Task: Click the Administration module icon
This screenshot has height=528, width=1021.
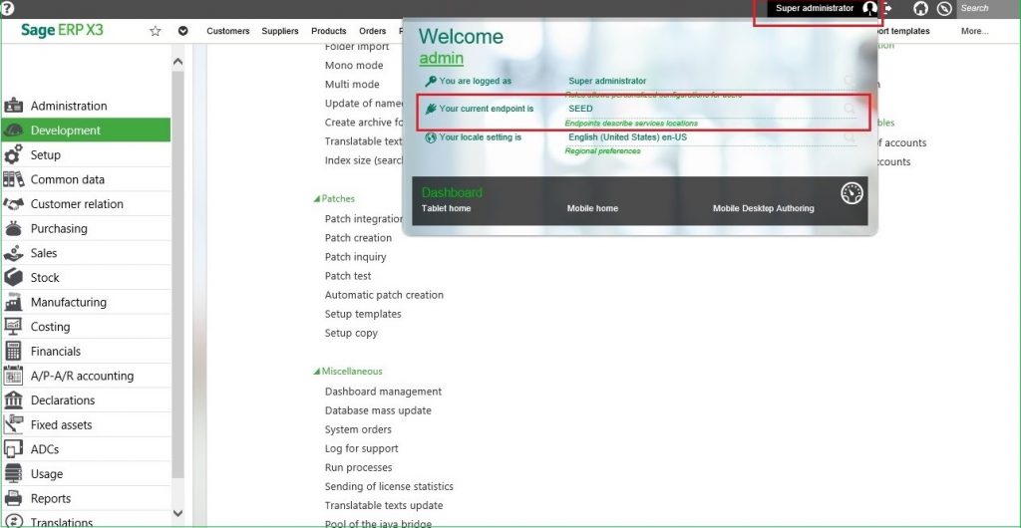Action: 13,106
